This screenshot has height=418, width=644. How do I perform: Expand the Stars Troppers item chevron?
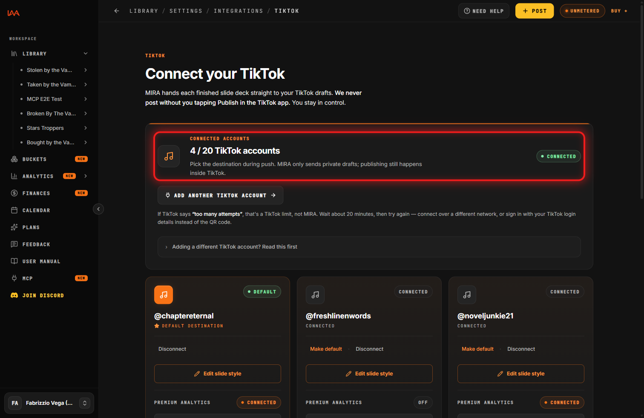coord(86,128)
